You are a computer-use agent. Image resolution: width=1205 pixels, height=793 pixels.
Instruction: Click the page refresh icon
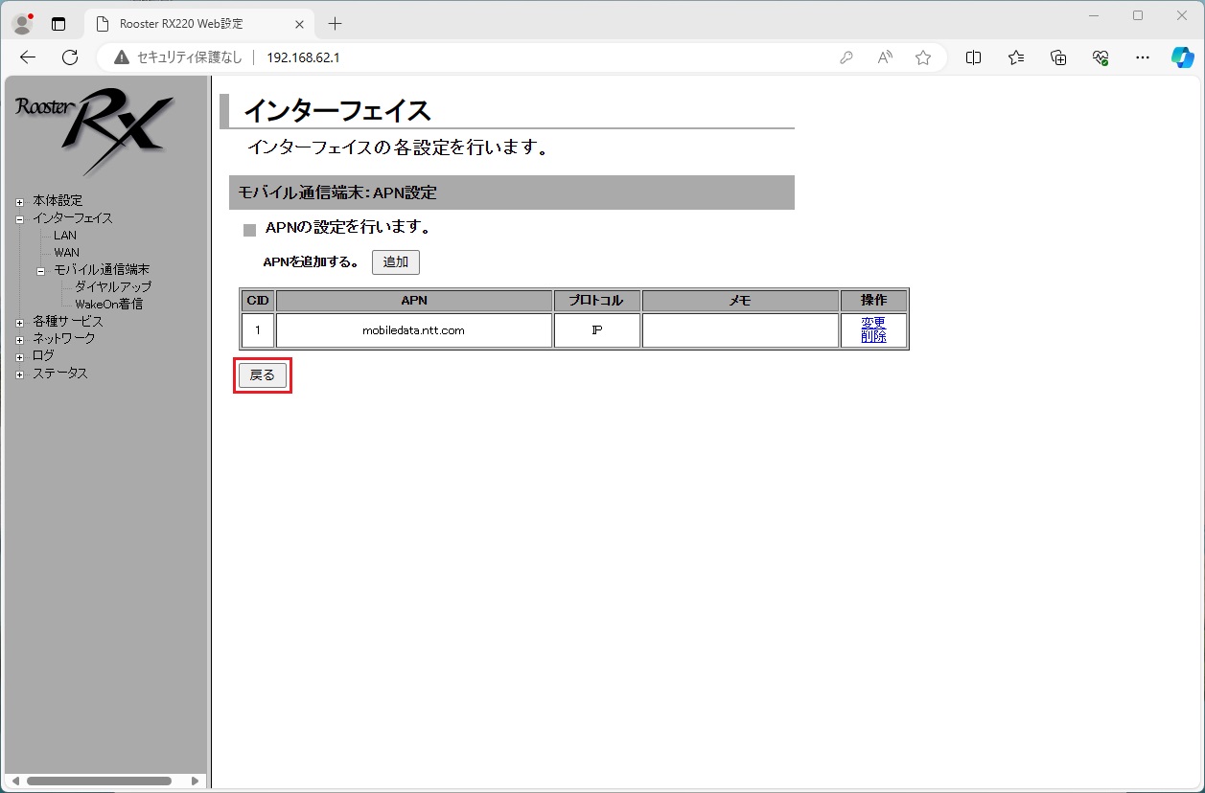pos(70,57)
